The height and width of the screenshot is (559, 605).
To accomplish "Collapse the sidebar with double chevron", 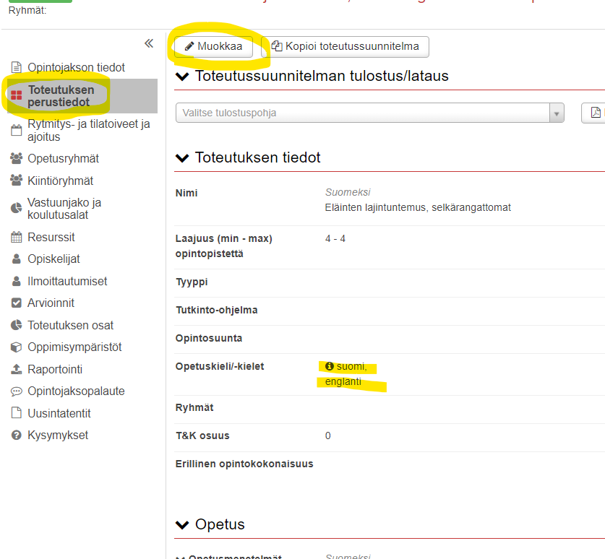I will click(149, 43).
